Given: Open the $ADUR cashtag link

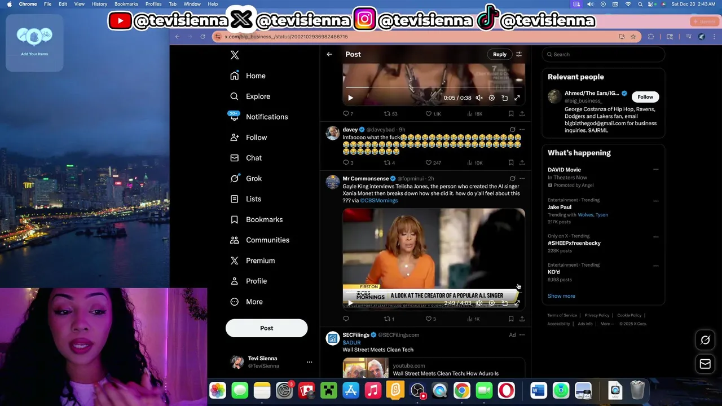Looking at the screenshot, I should 351,342.
